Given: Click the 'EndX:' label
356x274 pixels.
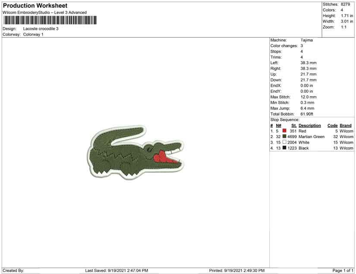Looking at the screenshot, I should coord(276,85).
